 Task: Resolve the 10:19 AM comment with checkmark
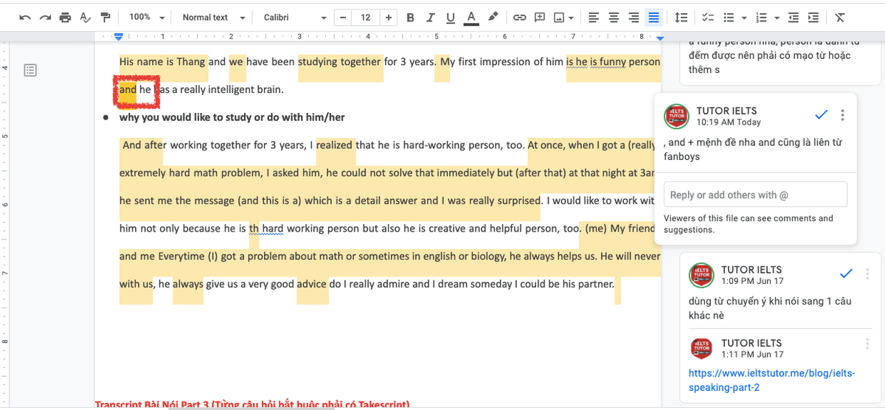pyautogui.click(x=820, y=115)
